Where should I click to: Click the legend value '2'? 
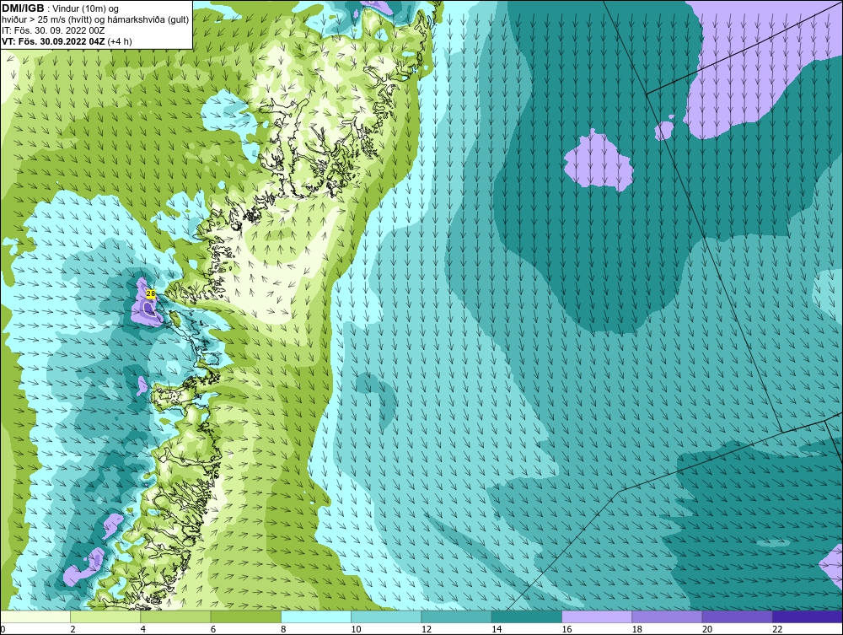[72, 630]
